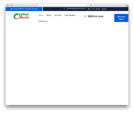This screenshot has width=134, height=113.
Task: Click the Cypher Martin Systems Limited text
Action: [x=25, y=9]
